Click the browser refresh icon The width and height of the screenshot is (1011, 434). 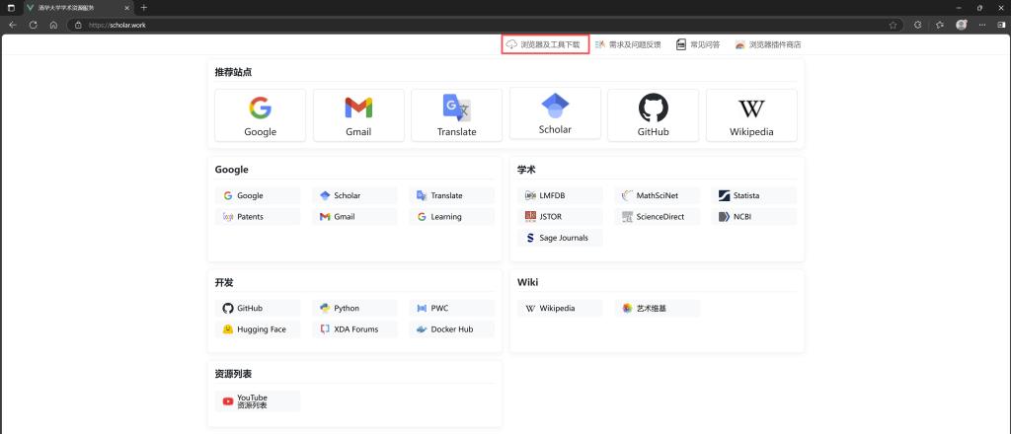point(33,25)
